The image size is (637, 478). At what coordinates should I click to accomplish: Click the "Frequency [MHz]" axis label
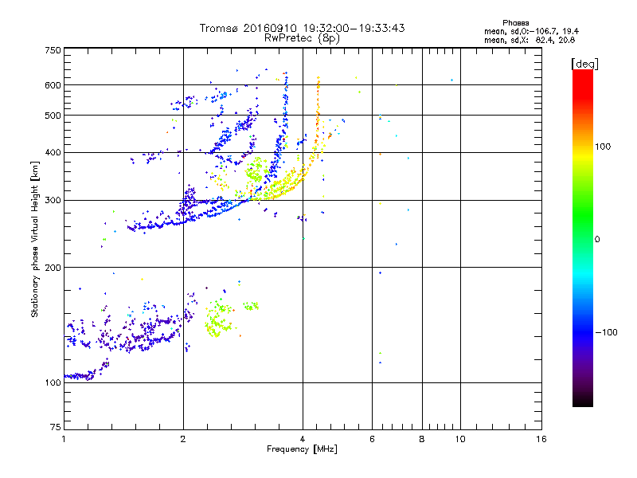(302, 449)
